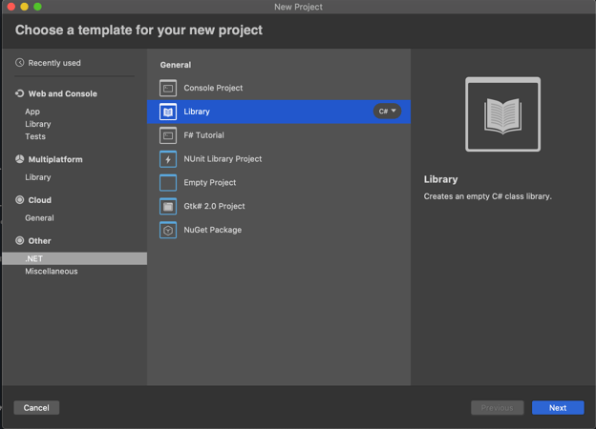The width and height of the screenshot is (596, 429).
Task: Click the large Library preview image
Action: [x=502, y=114]
